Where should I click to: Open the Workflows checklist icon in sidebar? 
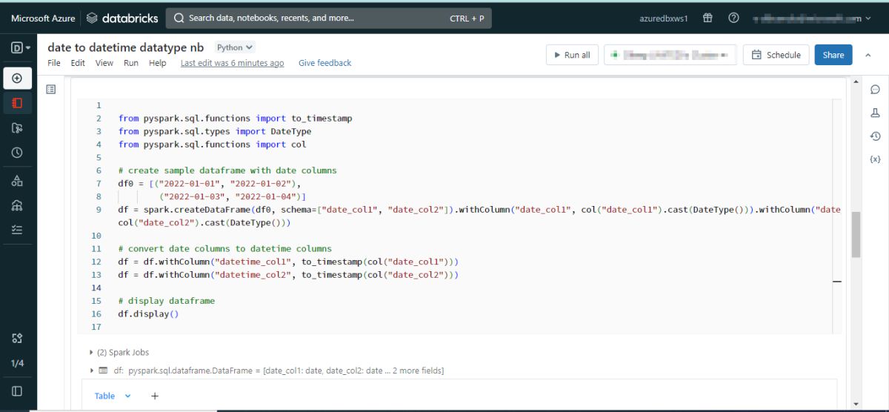17,230
